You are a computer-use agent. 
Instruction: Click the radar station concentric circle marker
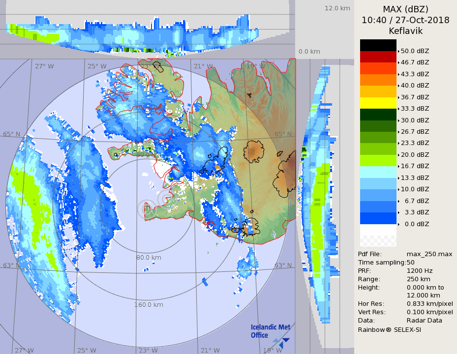pyautogui.click(x=147, y=209)
